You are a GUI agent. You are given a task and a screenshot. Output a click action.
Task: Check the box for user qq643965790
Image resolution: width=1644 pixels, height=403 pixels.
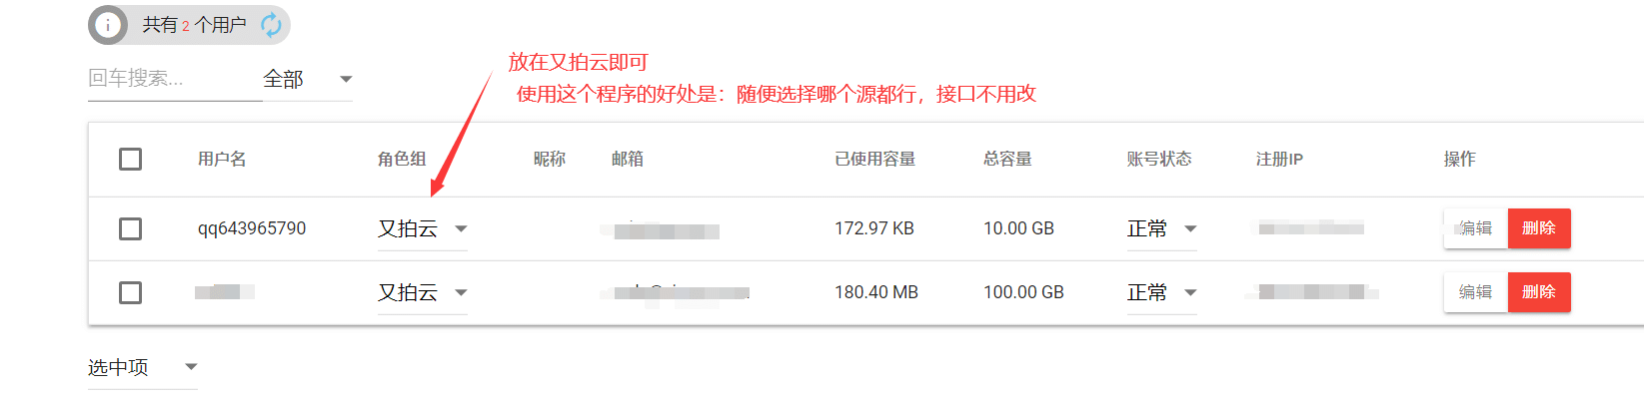pyautogui.click(x=130, y=228)
